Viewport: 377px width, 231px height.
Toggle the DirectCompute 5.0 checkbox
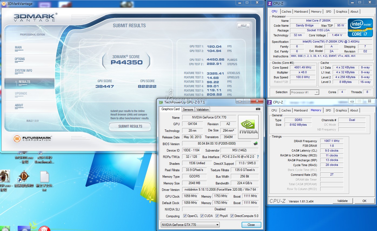tap(232, 216)
